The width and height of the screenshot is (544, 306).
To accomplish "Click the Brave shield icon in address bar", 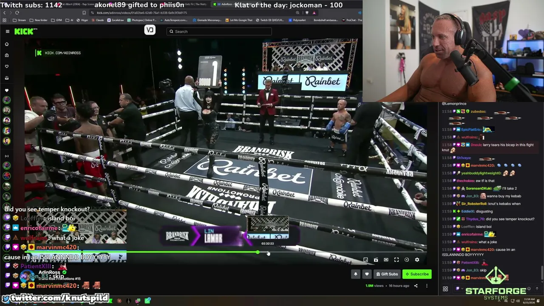I will 307,13.
